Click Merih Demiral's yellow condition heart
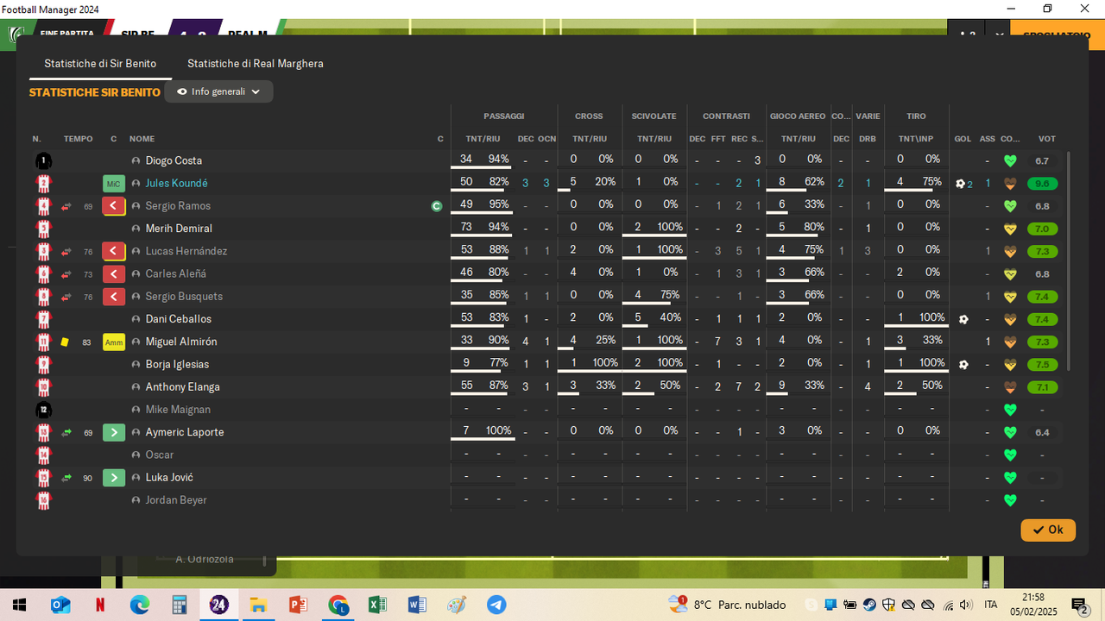The width and height of the screenshot is (1105, 621). click(1010, 229)
